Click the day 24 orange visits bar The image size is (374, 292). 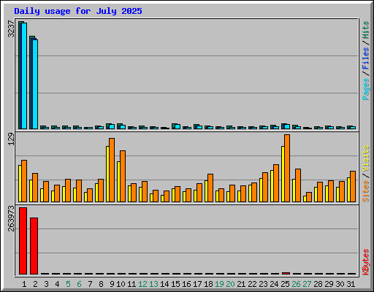tap(276, 183)
